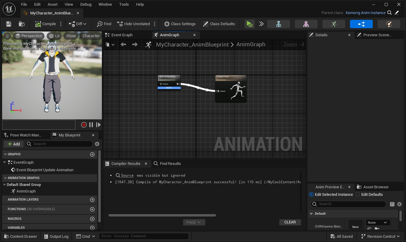The image size is (406, 242).
Task: Open the Physics asset editor mode icon
Action: (x=389, y=24)
